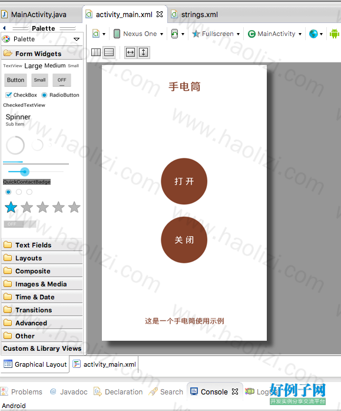Select the second RadioGroup radio button
Viewport: 341px width, 411px height.
coord(19,192)
